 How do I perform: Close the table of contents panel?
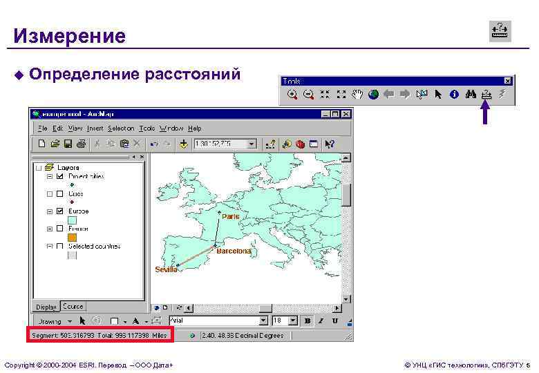coord(142,157)
